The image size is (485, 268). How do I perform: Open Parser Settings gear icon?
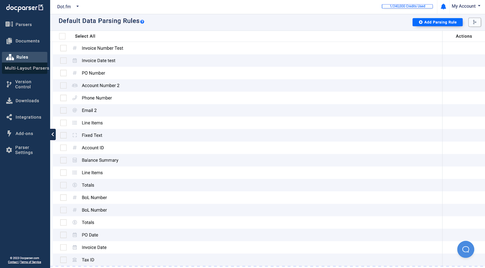point(9,150)
